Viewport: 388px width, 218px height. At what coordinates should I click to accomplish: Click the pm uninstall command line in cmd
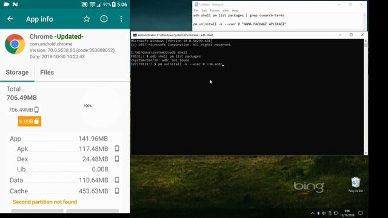point(178,64)
